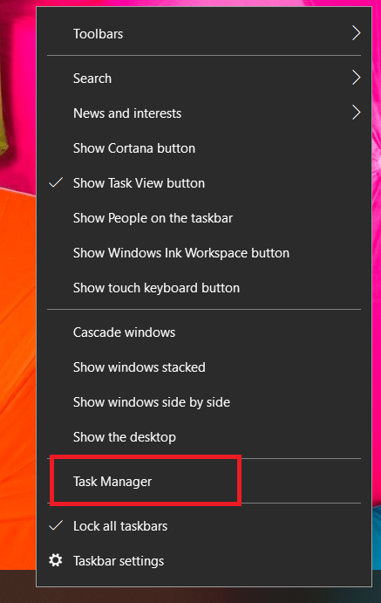Choose Cascade windows
381x603 pixels.
204,332
